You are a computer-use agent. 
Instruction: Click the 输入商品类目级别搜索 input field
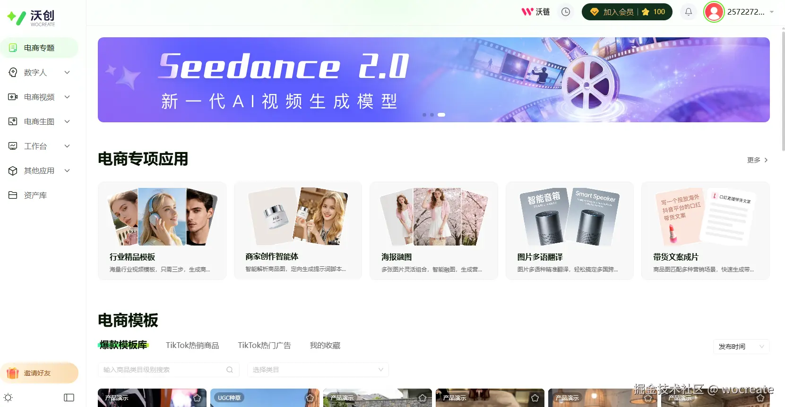(169, 370)
